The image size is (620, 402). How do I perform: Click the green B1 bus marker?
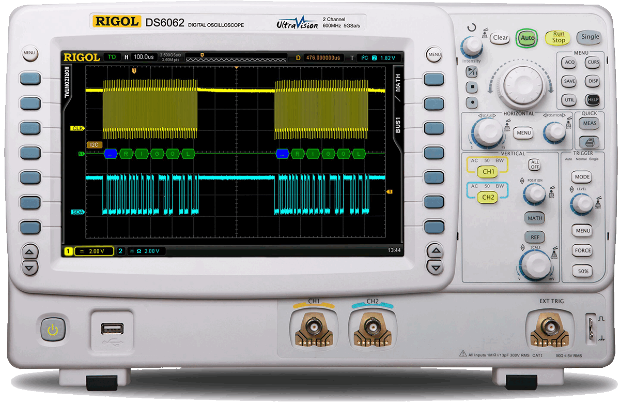pyautogui.click(x=81, y=154)
